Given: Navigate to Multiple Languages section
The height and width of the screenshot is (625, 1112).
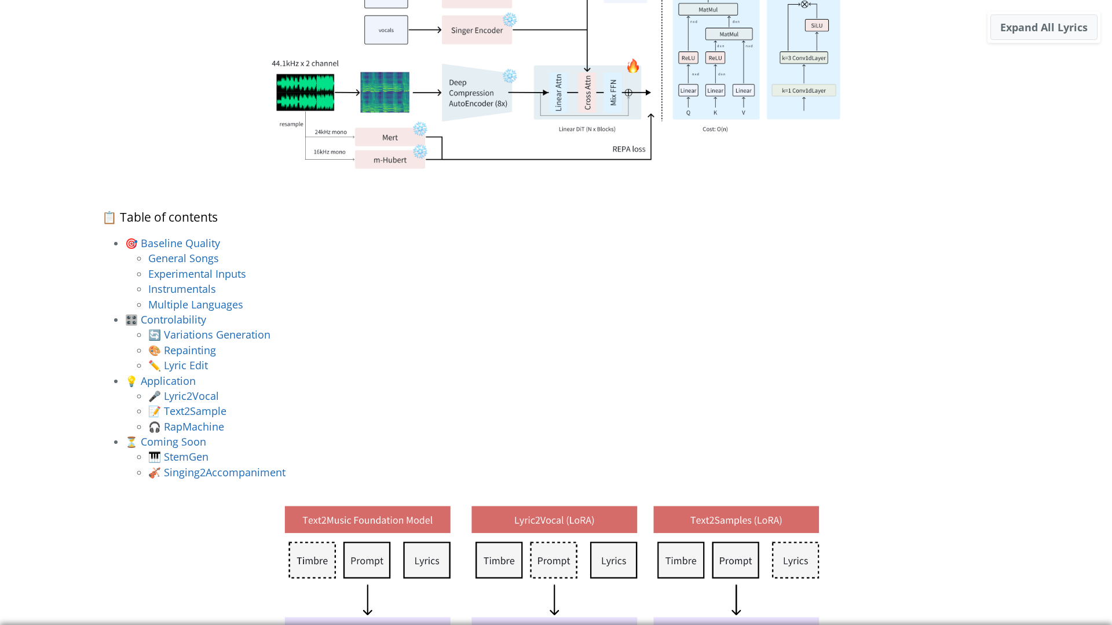Looking at the screenshot, I should point(195,305).
